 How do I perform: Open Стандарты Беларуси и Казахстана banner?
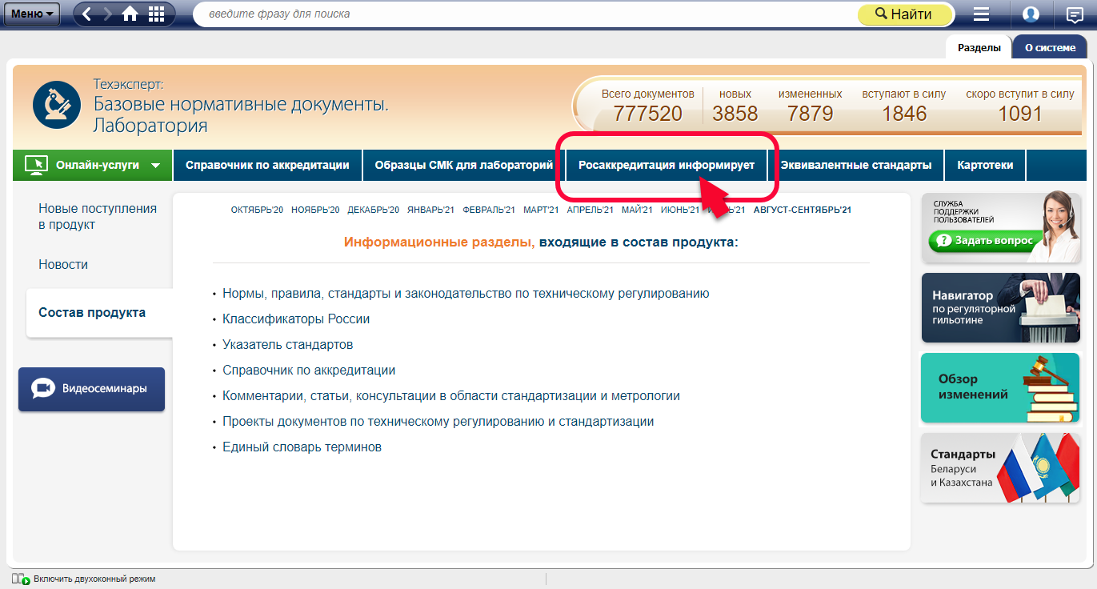pyautogui.click(x=1000, y=468)
